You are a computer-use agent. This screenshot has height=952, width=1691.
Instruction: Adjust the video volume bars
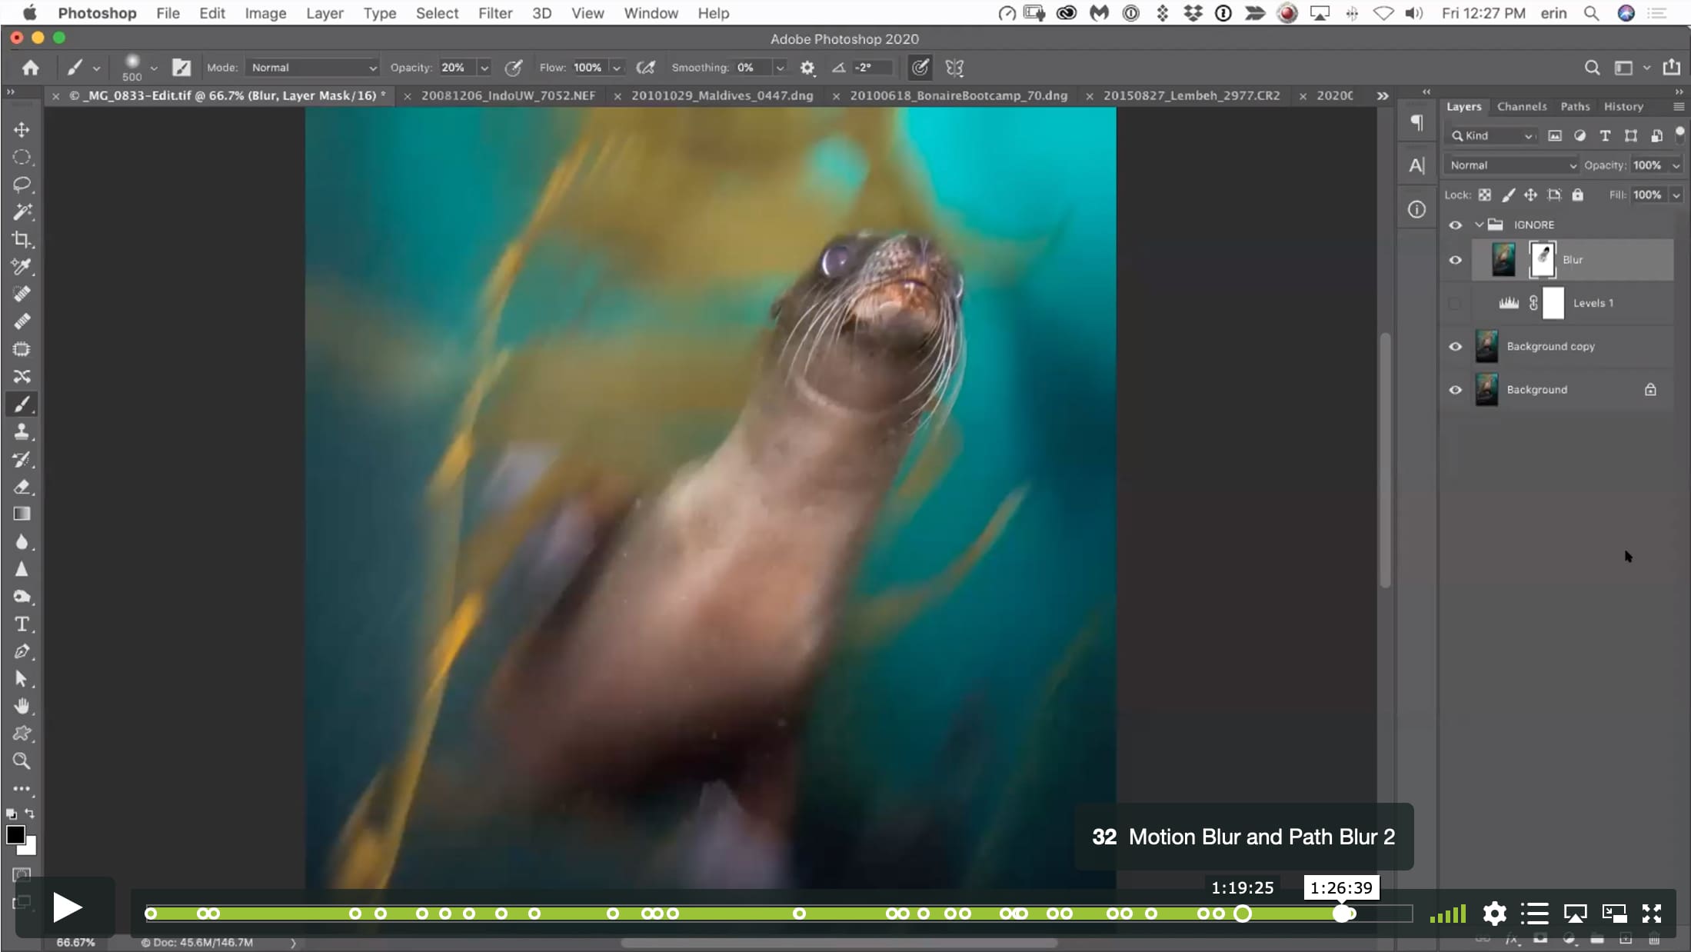click(1448, 914)
